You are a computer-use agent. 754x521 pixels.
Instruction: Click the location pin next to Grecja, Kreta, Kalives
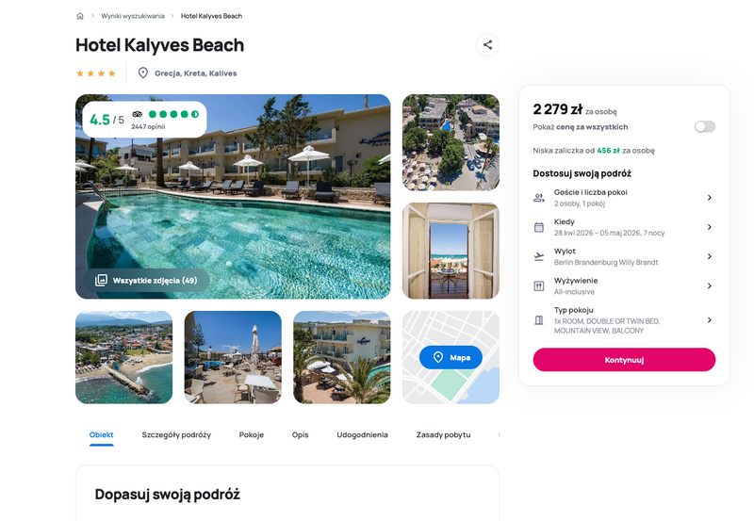(x=143, y=73)
